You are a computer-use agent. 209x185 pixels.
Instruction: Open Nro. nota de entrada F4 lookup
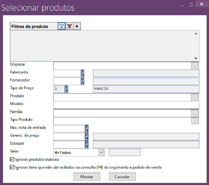(86, 128)
